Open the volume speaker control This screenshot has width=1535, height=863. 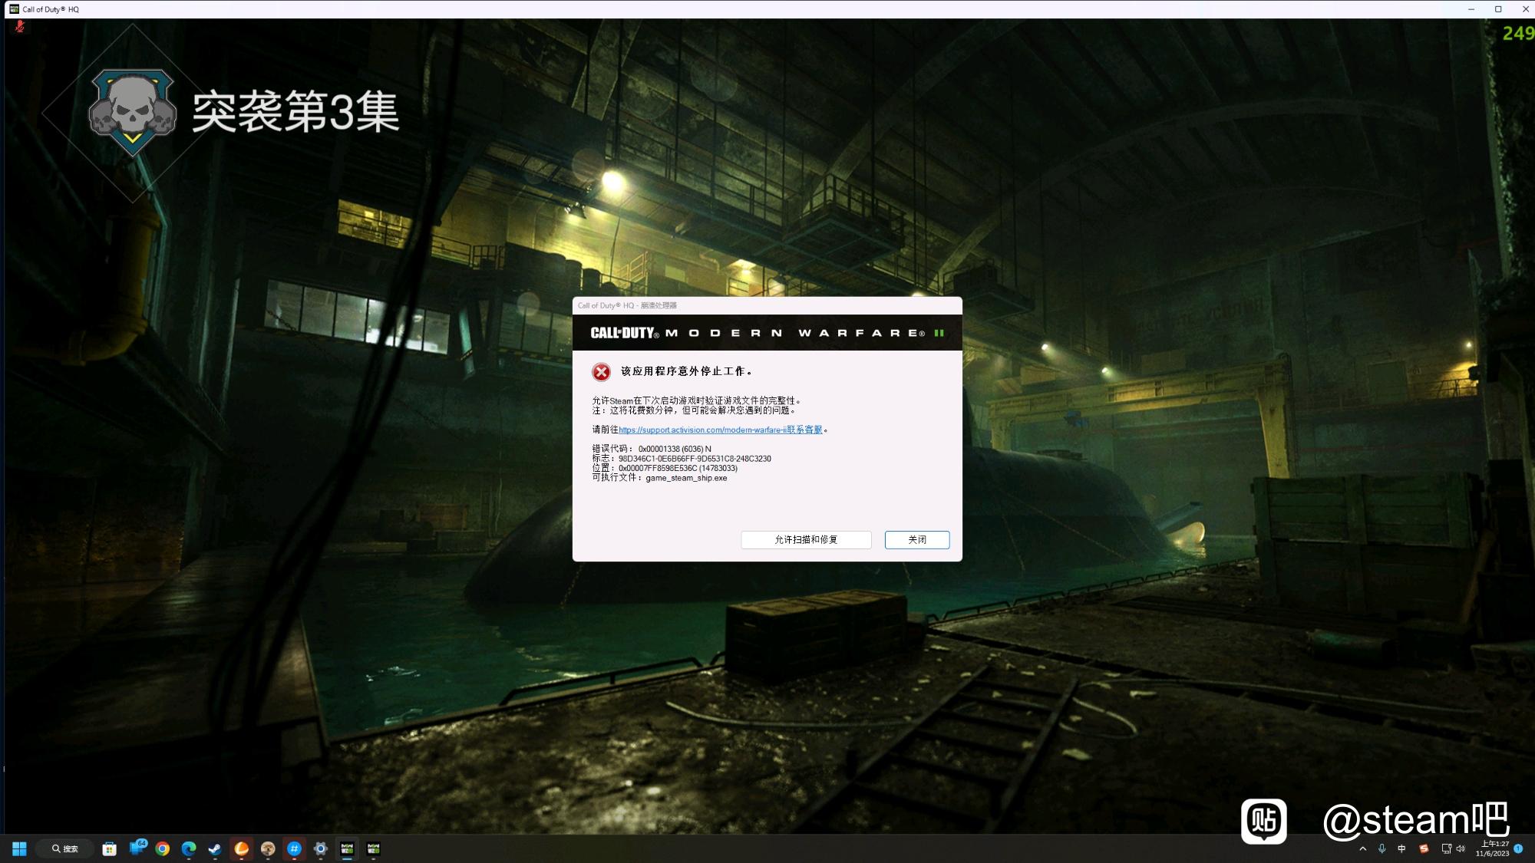coord(1461,848)
